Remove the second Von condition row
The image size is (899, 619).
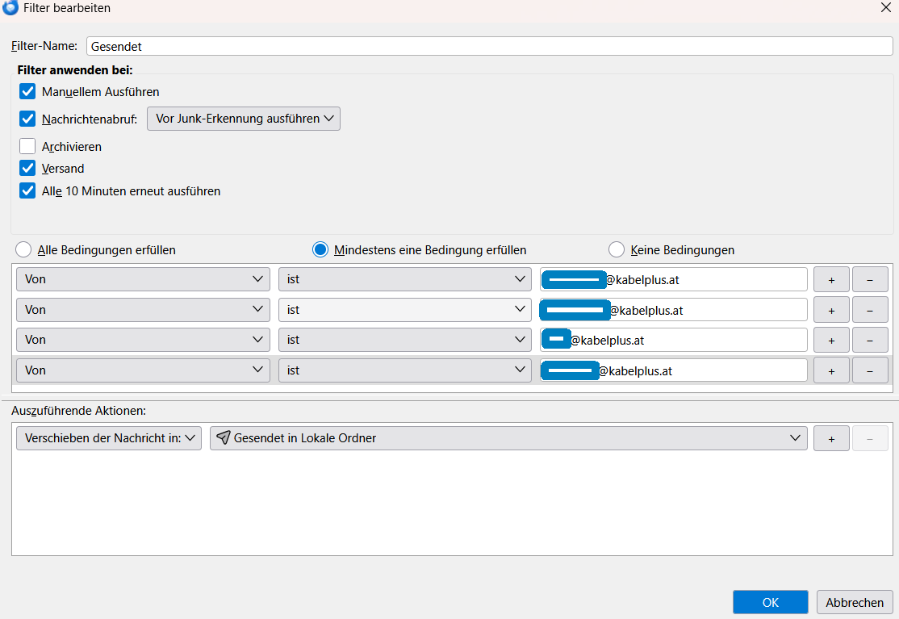point(870,310)
